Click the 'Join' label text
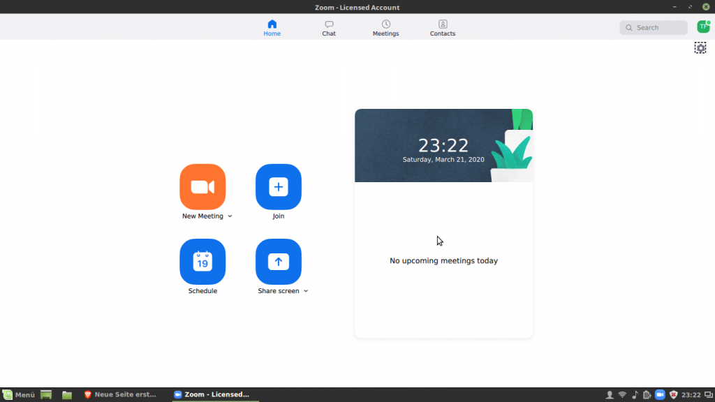The image size is (715, 402). pos(279,216)
